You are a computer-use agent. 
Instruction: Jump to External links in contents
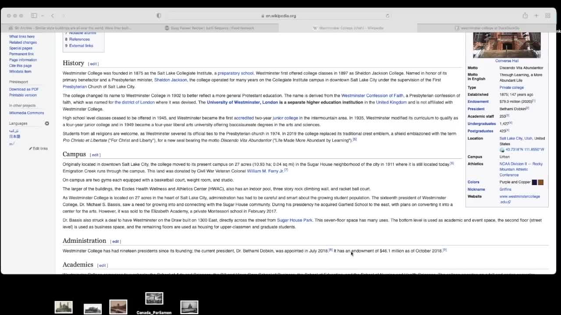[x=81, y=45]
